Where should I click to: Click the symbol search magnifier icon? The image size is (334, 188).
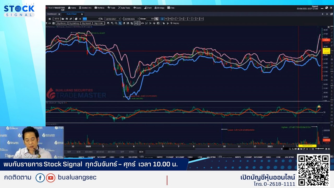(102, 19)
